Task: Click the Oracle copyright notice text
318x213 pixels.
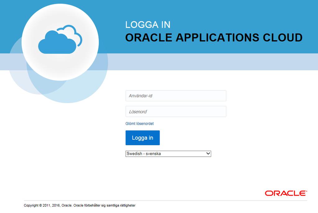Action: pos(79,205)
